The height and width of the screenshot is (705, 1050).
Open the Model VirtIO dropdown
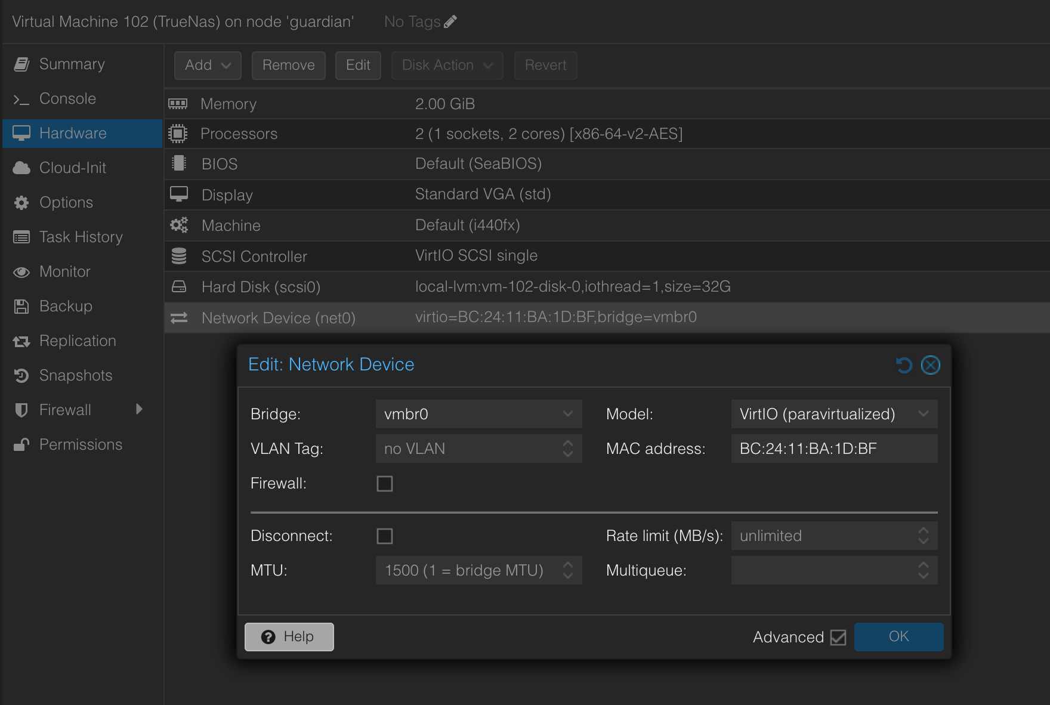coord(924,414)
